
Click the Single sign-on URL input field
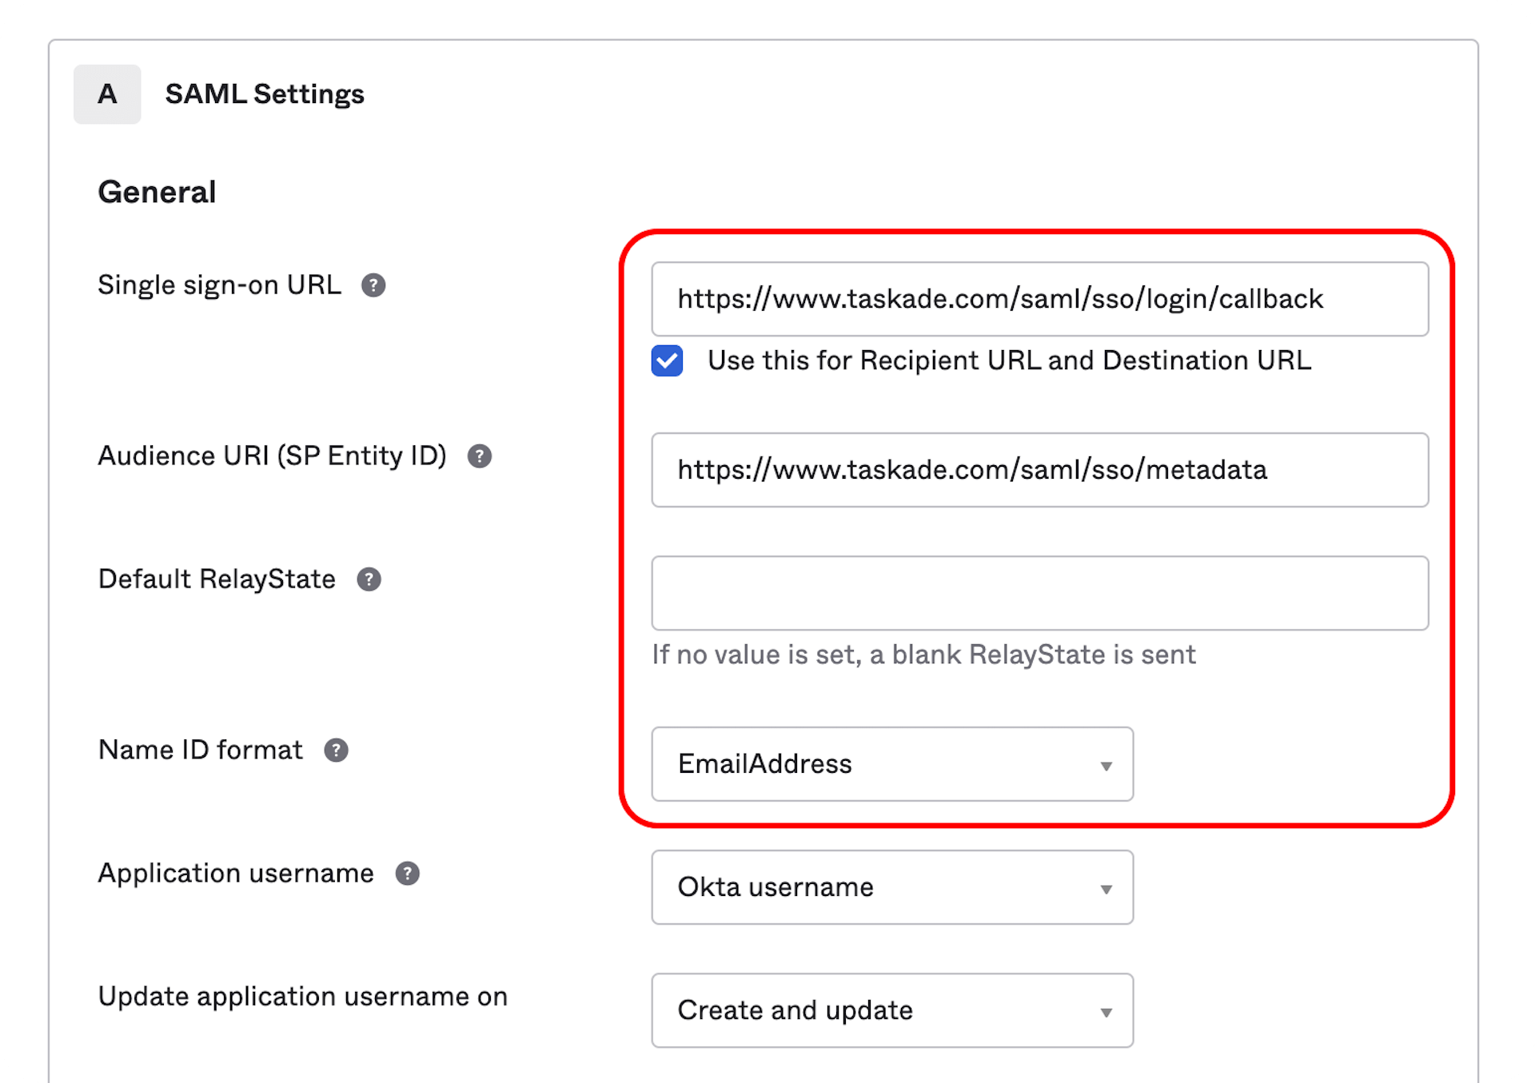[x=1039, y=299]
